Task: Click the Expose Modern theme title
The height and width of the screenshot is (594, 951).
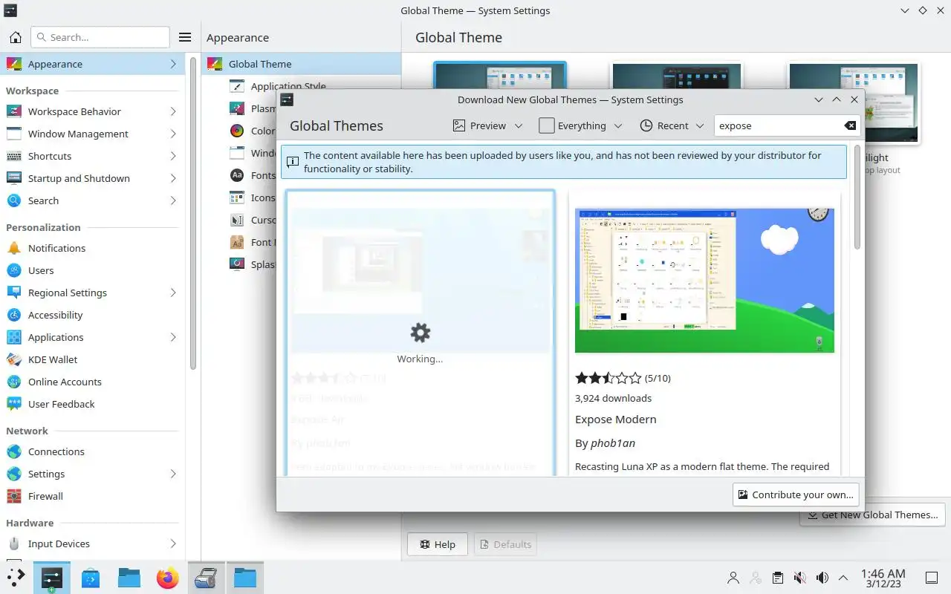Action: pyautogui.click(x=616, y=419)
